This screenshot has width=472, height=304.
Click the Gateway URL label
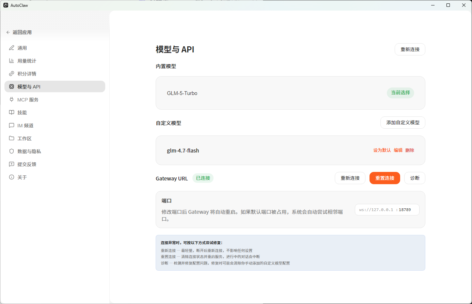point(172,178)
